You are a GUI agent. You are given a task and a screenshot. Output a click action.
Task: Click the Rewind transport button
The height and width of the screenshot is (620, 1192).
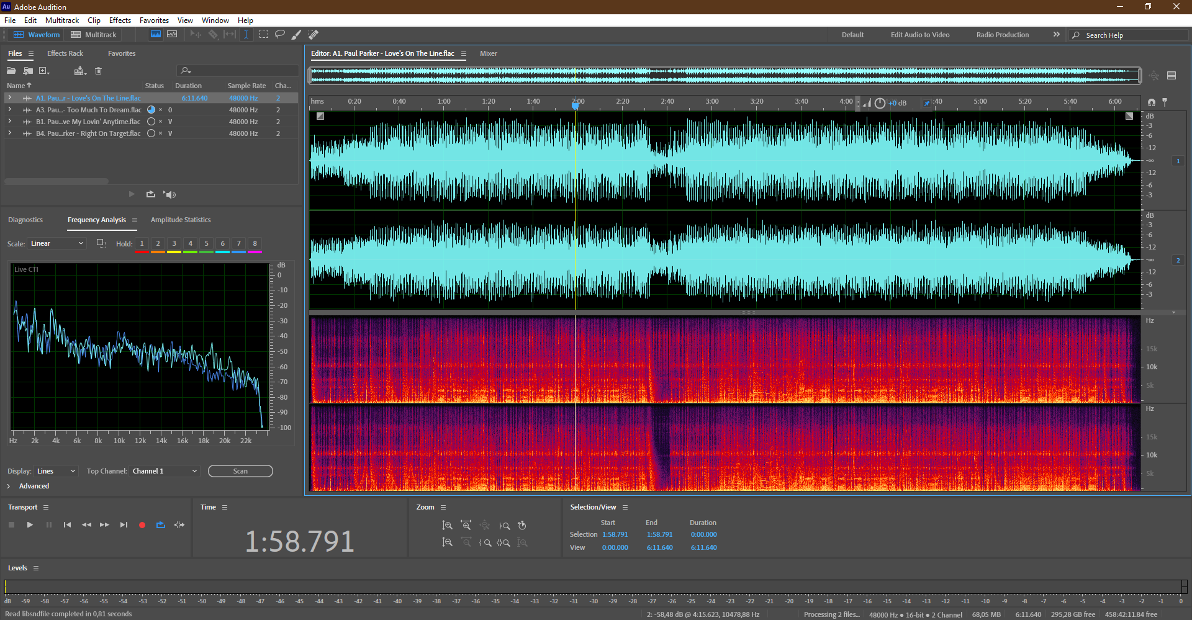(x=86, y=525)
